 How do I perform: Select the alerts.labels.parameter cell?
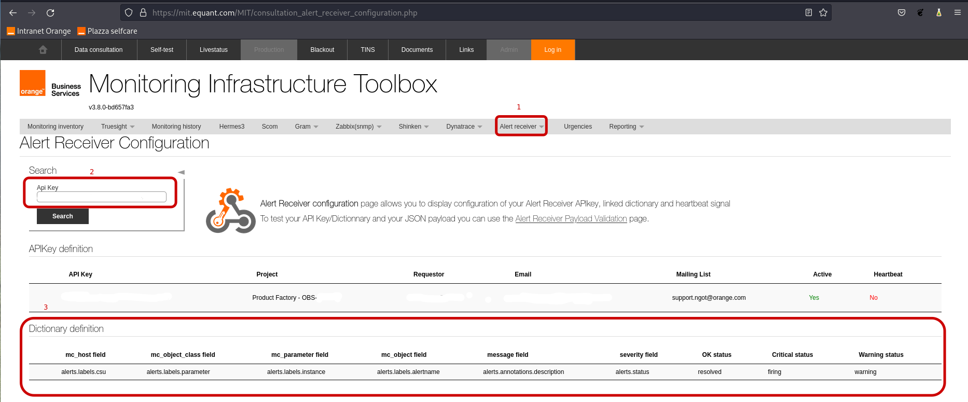[178, 372]
